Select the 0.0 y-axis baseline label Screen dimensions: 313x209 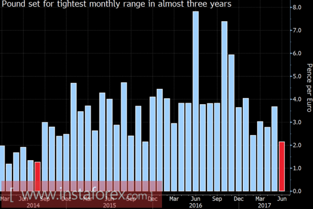[297, 192]
